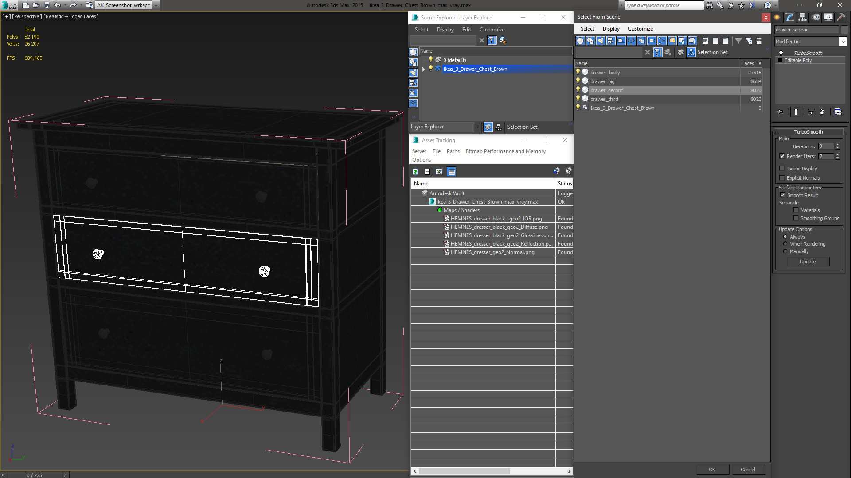Toggle Display Helpers filter in Select From Scene
851x478 pixels.
[x=621, y=41]
